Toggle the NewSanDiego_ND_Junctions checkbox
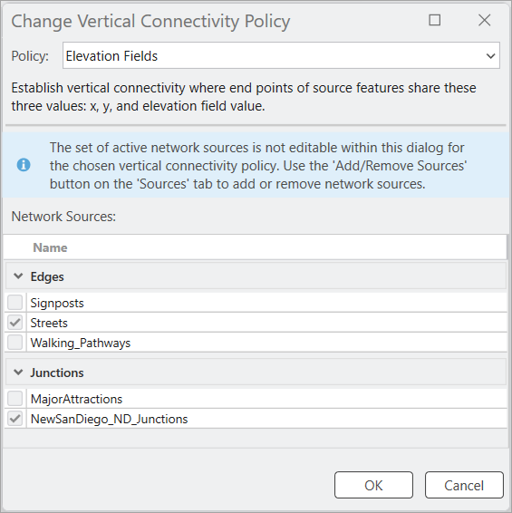Image resolution: width=512 pixels, height=513 pixels. [15, 419]
